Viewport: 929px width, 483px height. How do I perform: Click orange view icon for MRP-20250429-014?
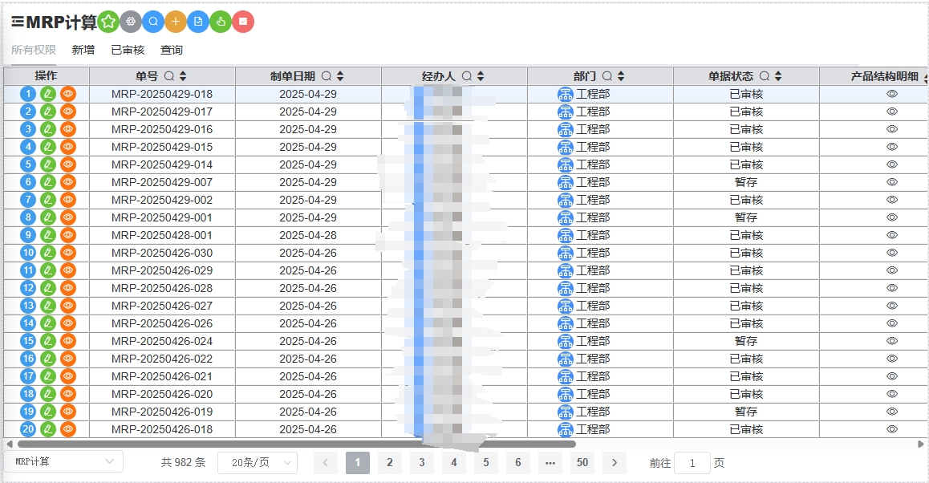[68, 164]
